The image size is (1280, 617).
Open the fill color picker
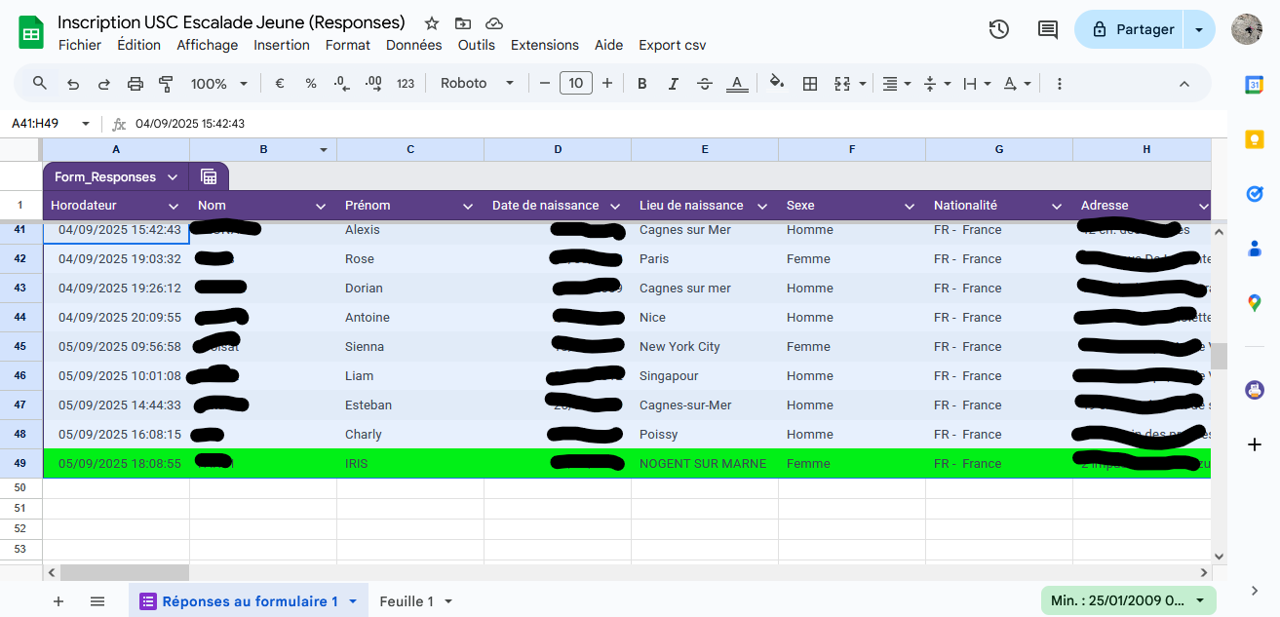777,83
